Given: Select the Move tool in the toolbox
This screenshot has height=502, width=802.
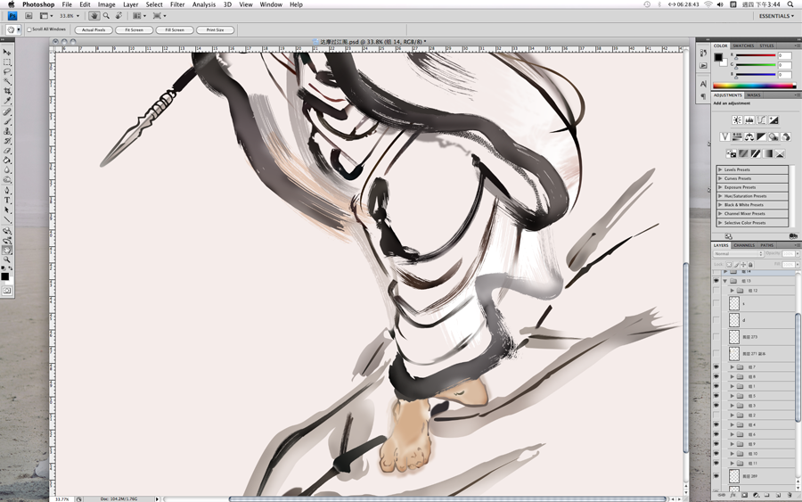Looking at the screenshot, I should point(6,53).
